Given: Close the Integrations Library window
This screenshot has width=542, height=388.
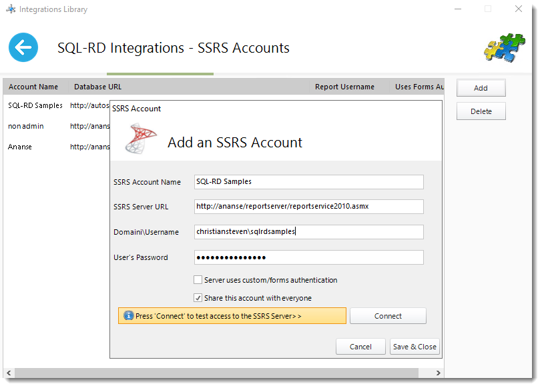Looking at the screenshot, I should [519, 9].
